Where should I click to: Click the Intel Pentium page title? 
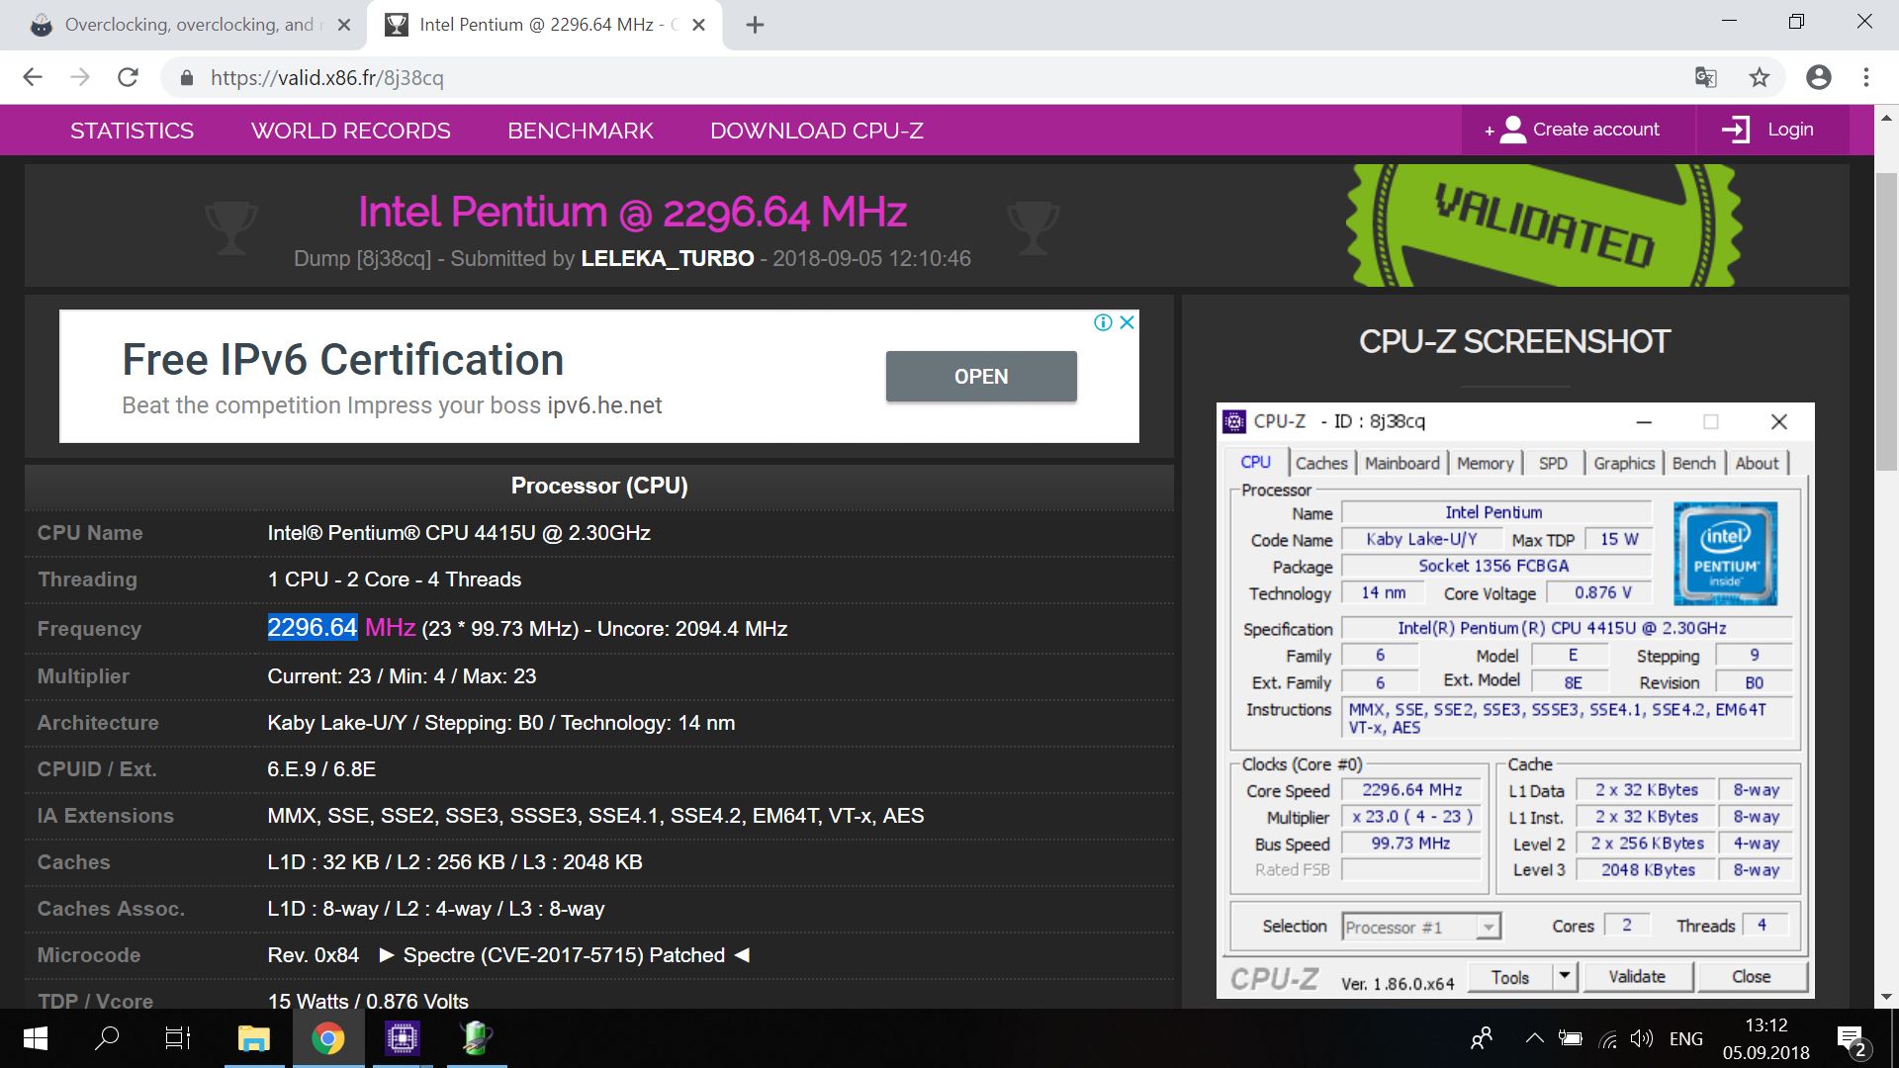point(633,212)
